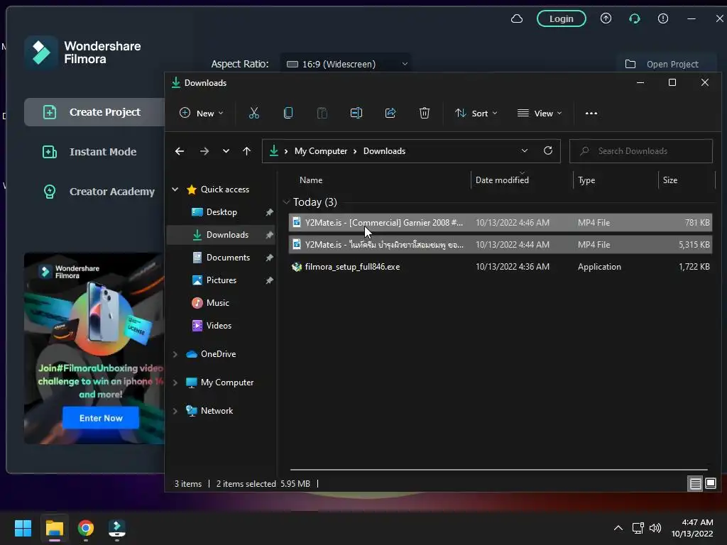Select Create Project in Filmora

[94, 112]
